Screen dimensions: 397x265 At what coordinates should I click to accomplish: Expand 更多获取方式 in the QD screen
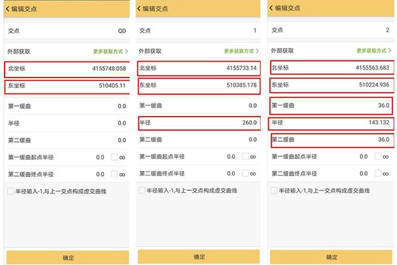[109, 51]
